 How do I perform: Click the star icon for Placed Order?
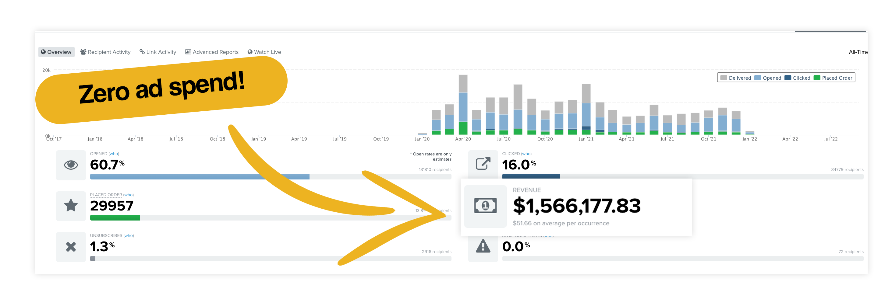point(71,205)
